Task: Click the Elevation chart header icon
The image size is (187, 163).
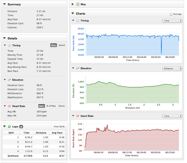Action: 78,68
